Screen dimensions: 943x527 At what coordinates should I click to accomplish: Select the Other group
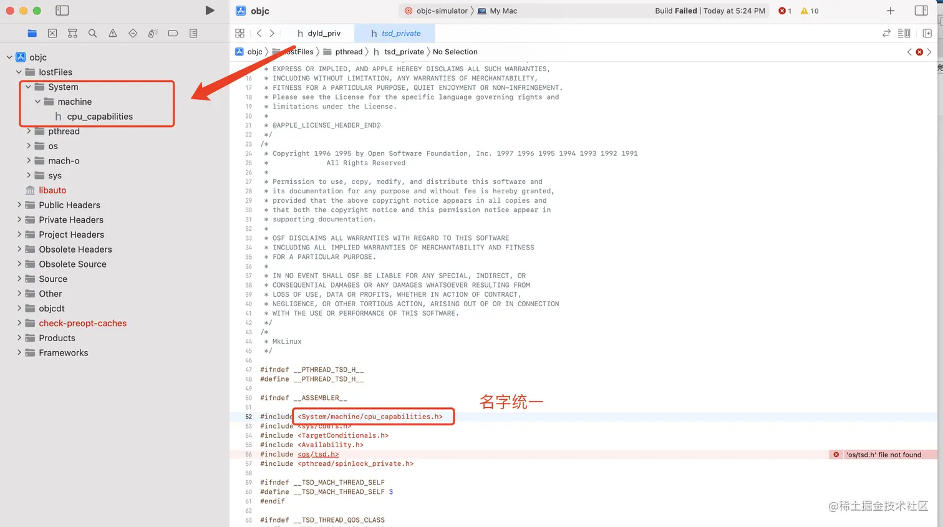(43, 294)
